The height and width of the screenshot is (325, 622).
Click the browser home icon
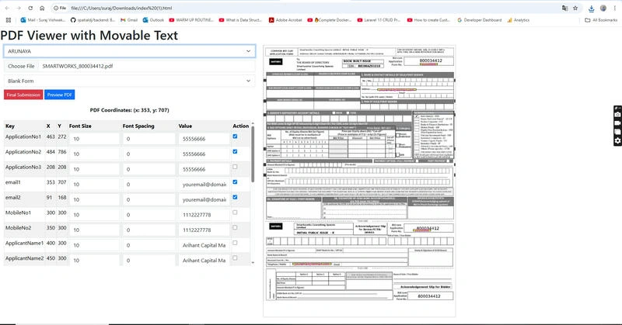click(42, 8)
